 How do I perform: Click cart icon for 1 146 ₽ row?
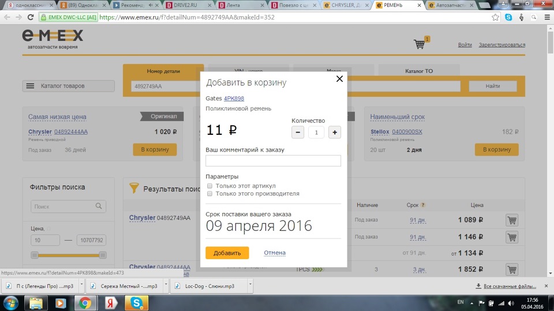[512, 237]
